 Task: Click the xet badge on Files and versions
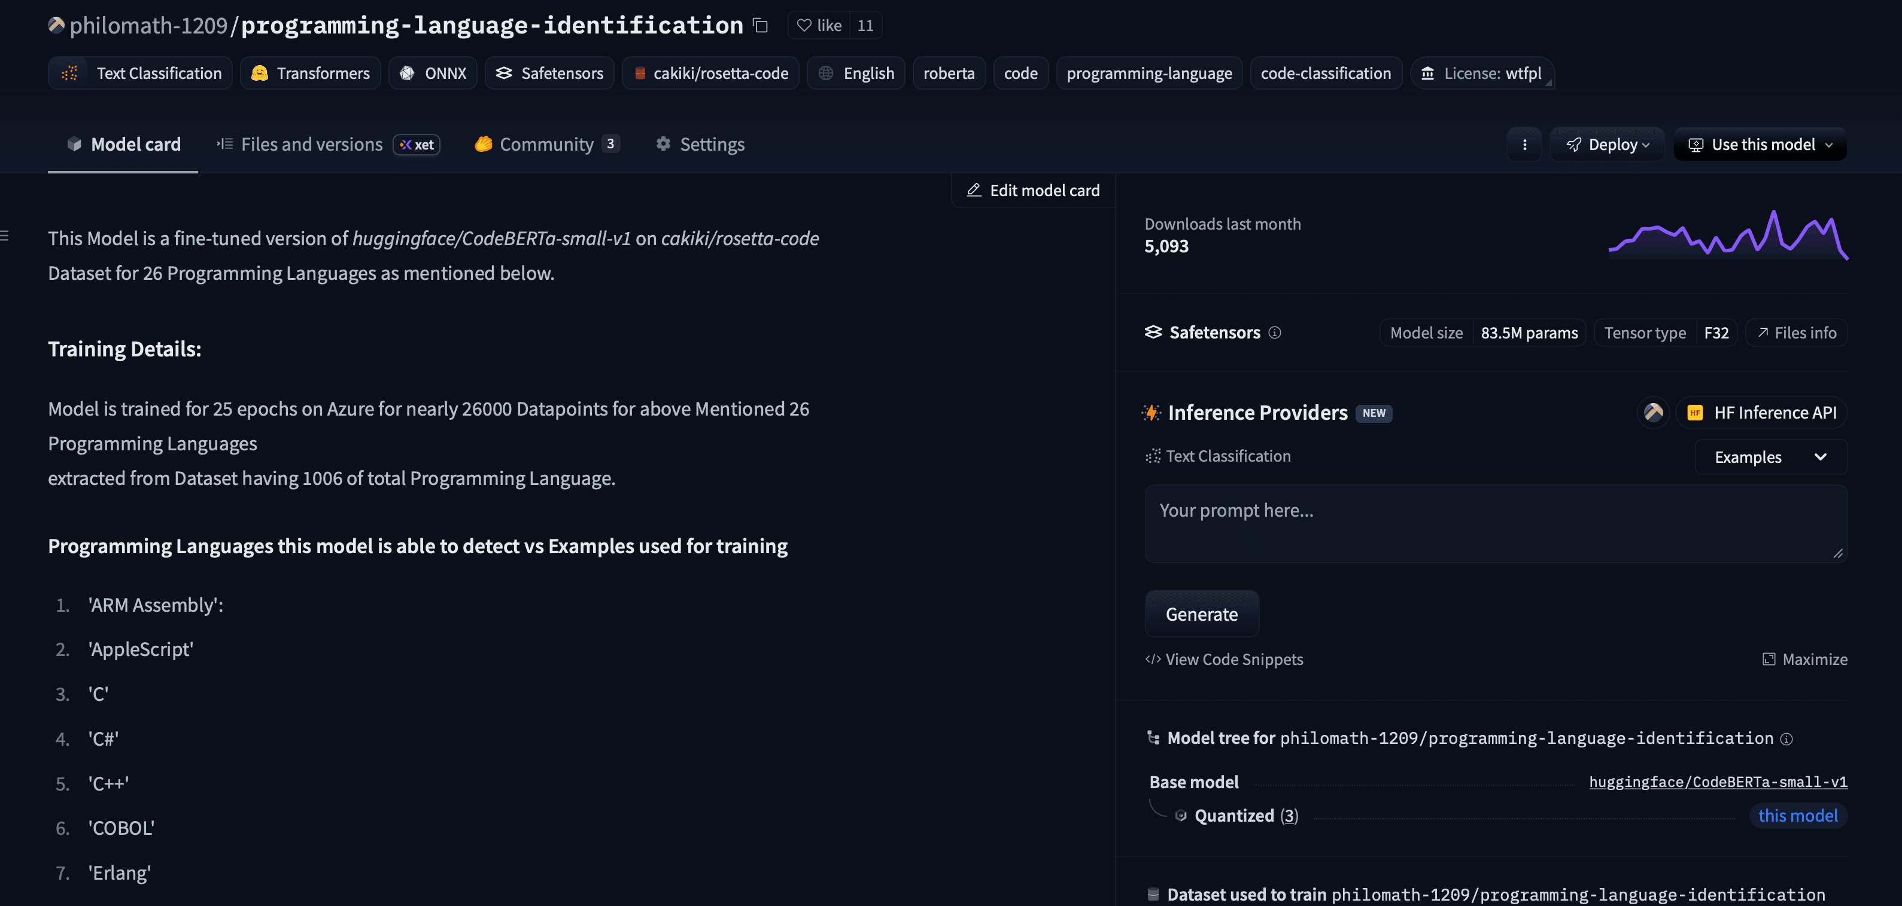pyautogui.click(x=417, y=145)
